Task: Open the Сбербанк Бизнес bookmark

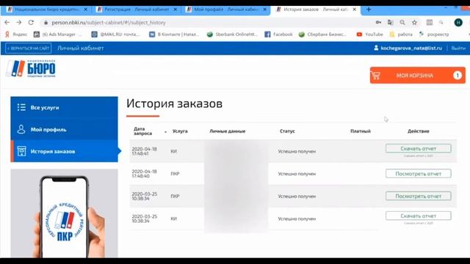Action: 322,34
